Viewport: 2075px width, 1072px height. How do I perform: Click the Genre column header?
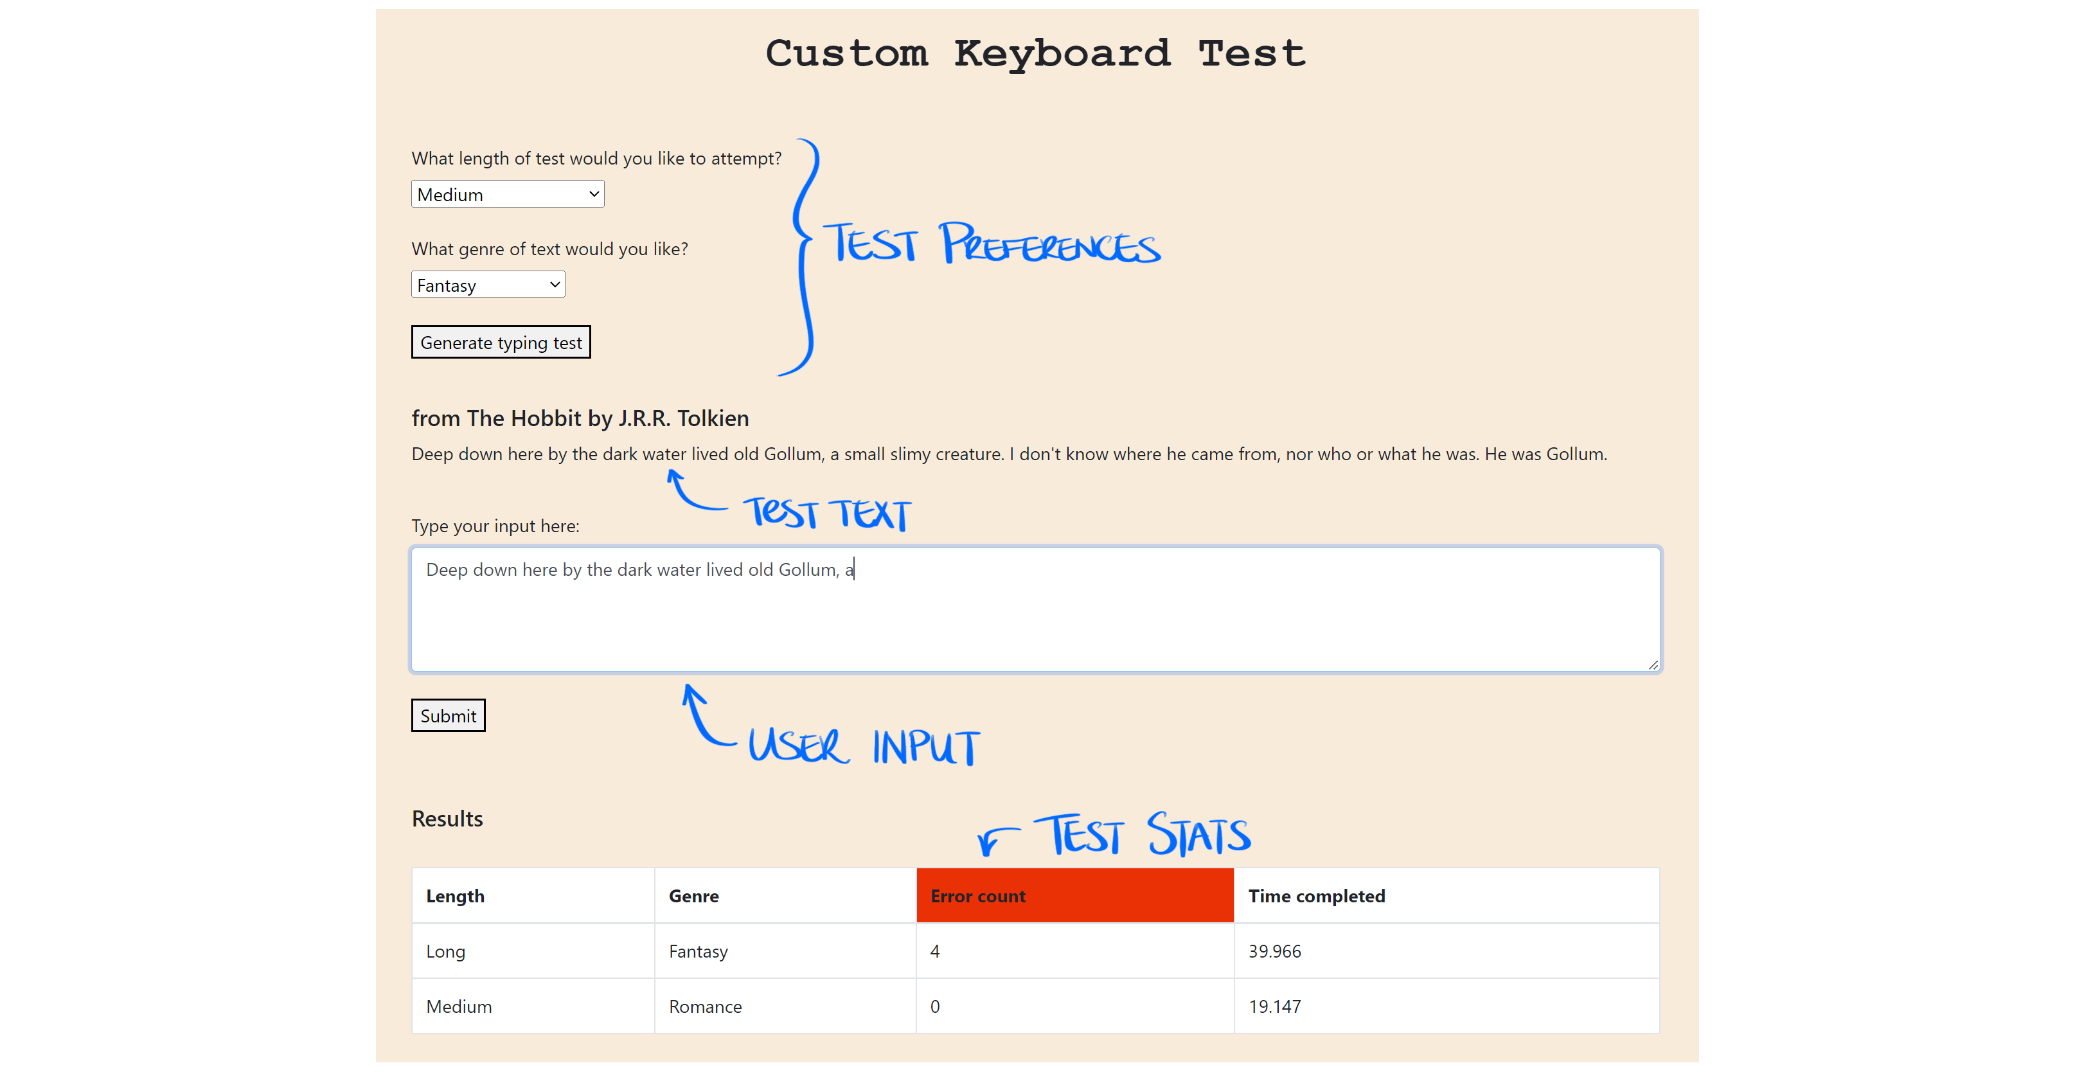[x=785, y=896]
